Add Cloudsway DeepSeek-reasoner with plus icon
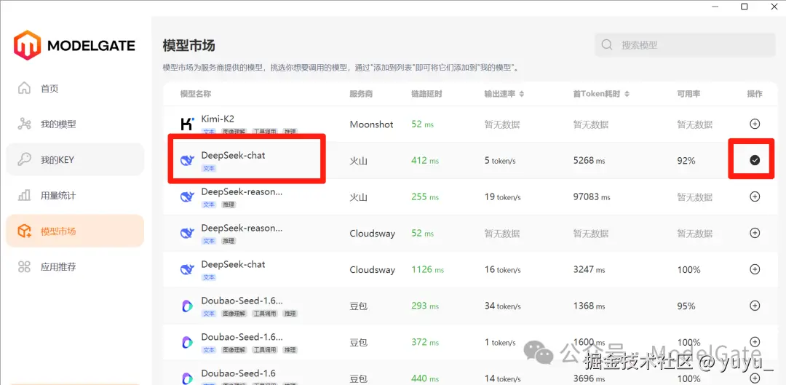The height and width of the screenshot is (385, 786). click(x=755, y=233)
